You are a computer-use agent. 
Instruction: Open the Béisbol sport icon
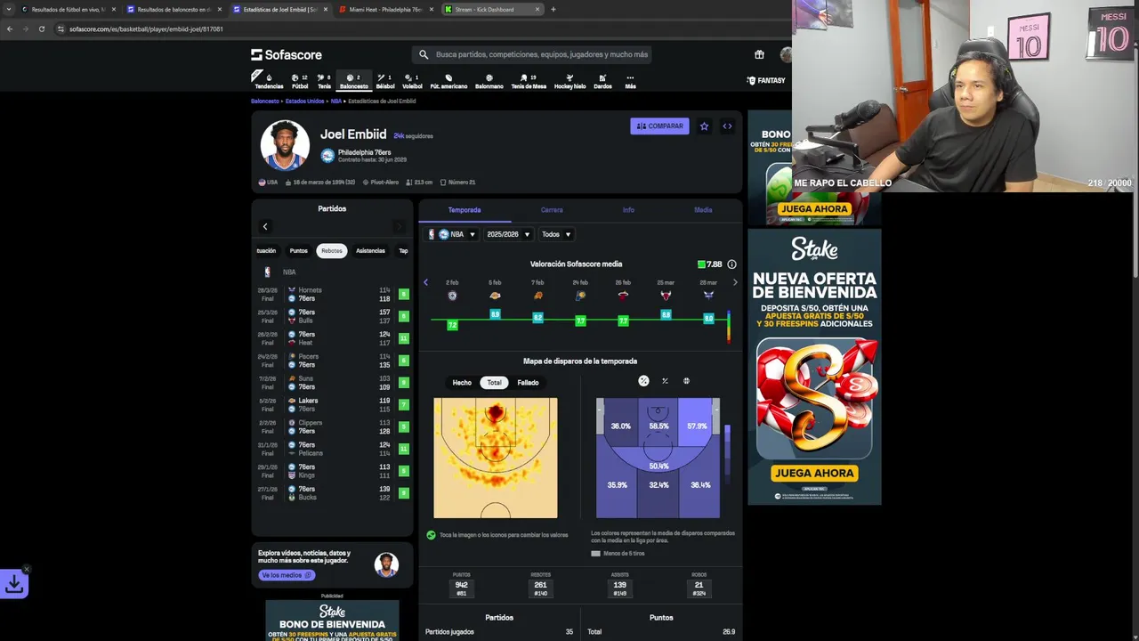point(385,80)
